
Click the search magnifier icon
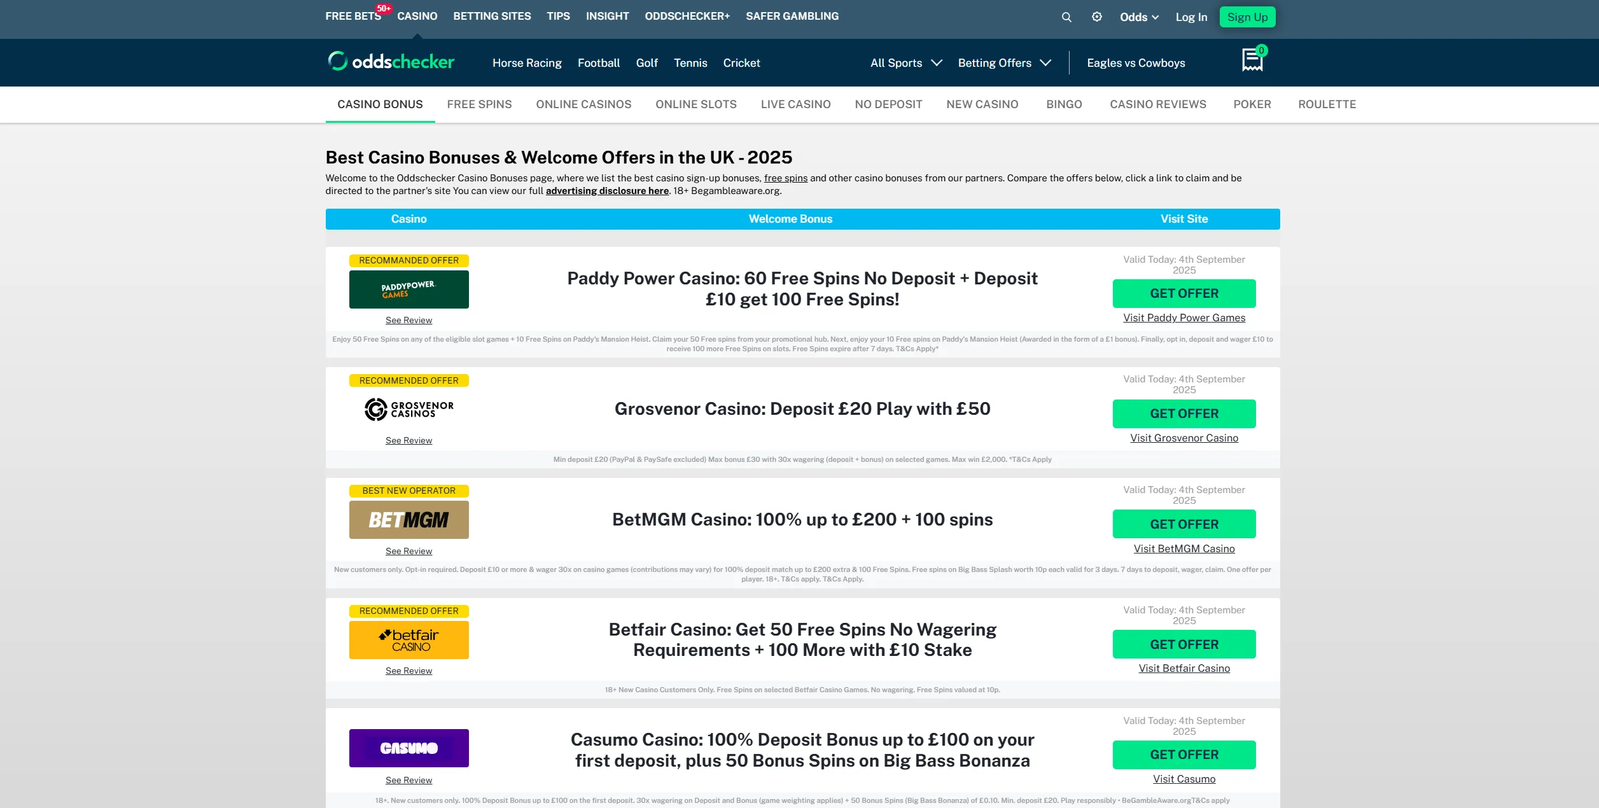pyautogui.click(x=1066, y=17)
